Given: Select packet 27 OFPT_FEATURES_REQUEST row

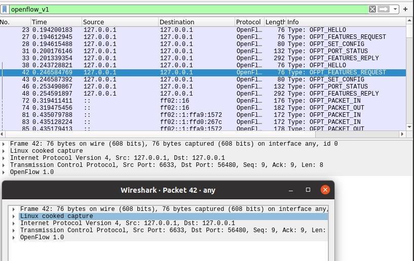Looking at the screenshot, I should coord(203,37).
